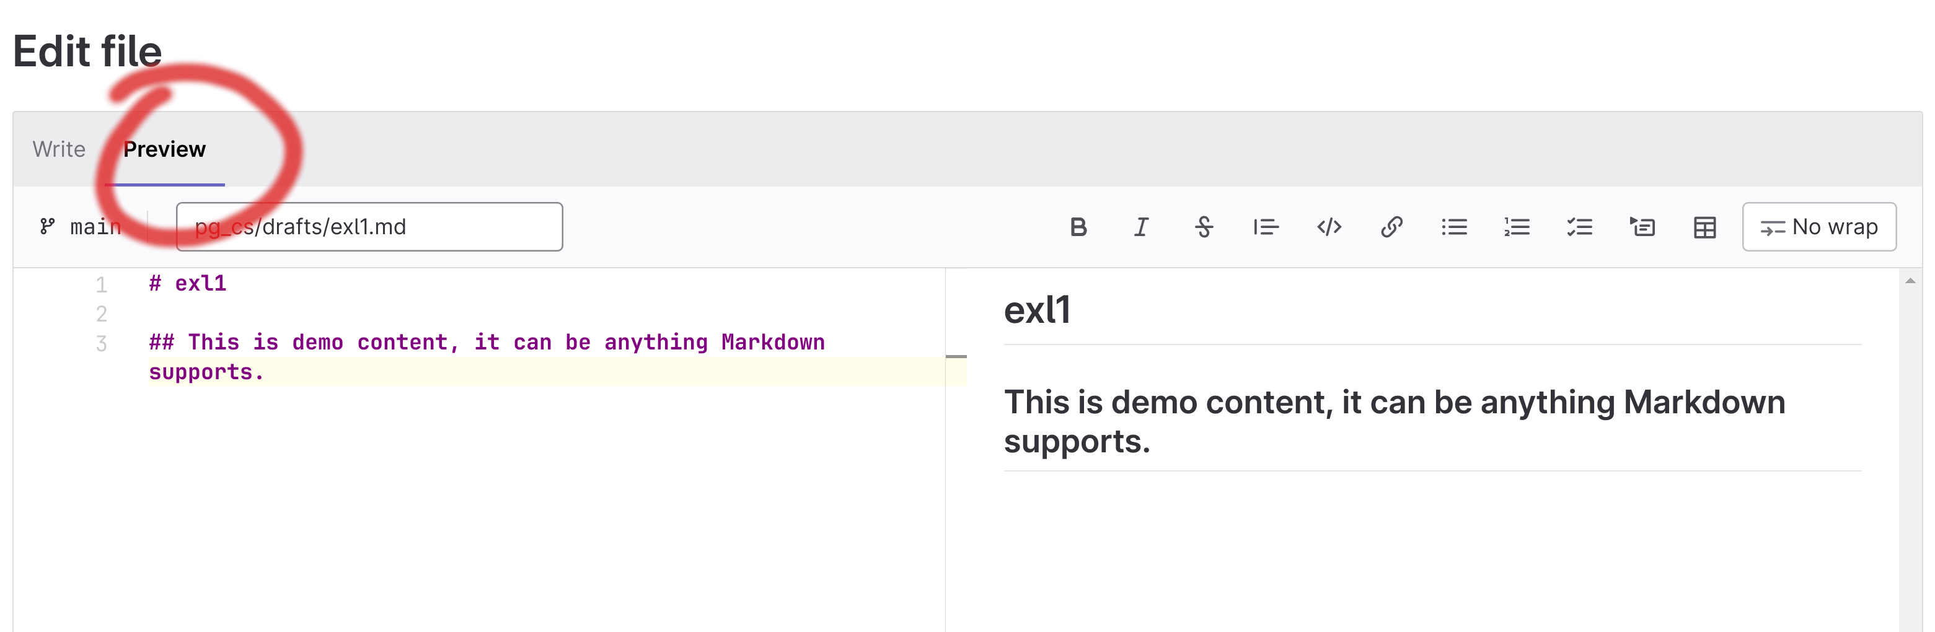Click line 1 heading in the editor
The width and height of the screenshot is (1935, 632).
pos(188,283)
